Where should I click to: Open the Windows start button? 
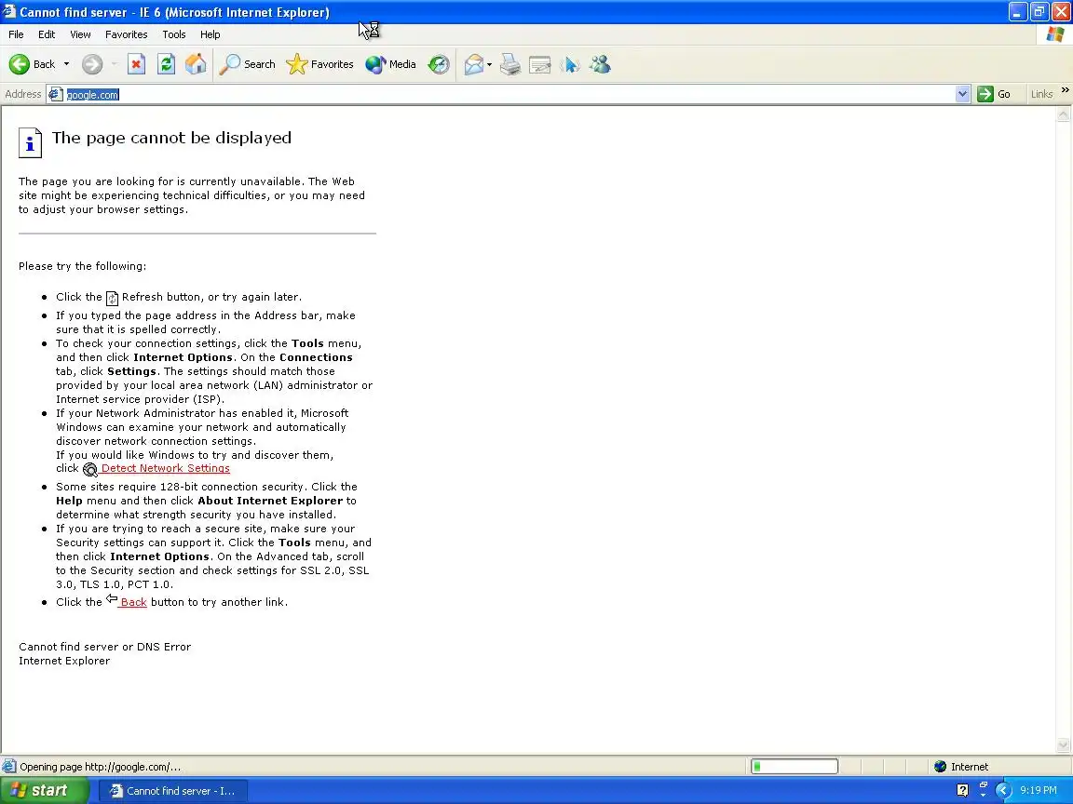click(44, 790)
